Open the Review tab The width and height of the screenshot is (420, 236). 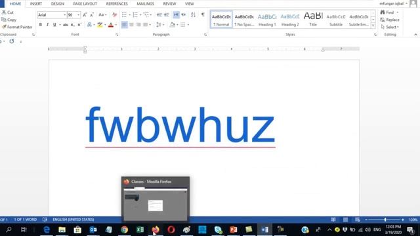coord(169,4)
